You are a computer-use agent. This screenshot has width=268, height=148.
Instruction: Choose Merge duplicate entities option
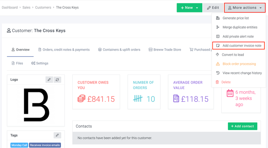pyautogui.click(x=240, y=27)
